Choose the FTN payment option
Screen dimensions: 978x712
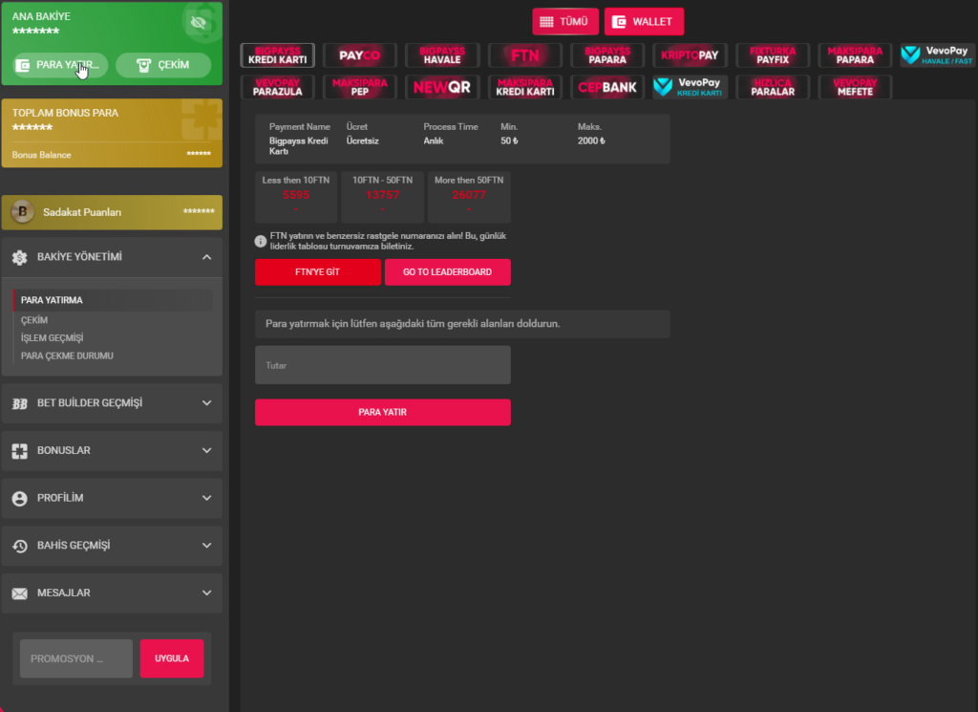pos(524,55)
